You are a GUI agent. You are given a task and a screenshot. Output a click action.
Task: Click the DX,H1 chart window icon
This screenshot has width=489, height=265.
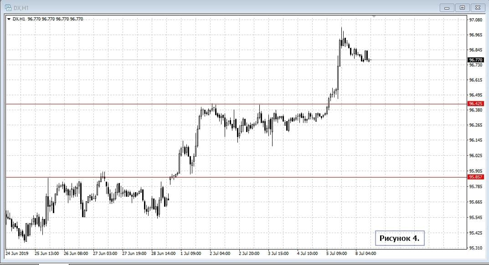click(8, 7)
